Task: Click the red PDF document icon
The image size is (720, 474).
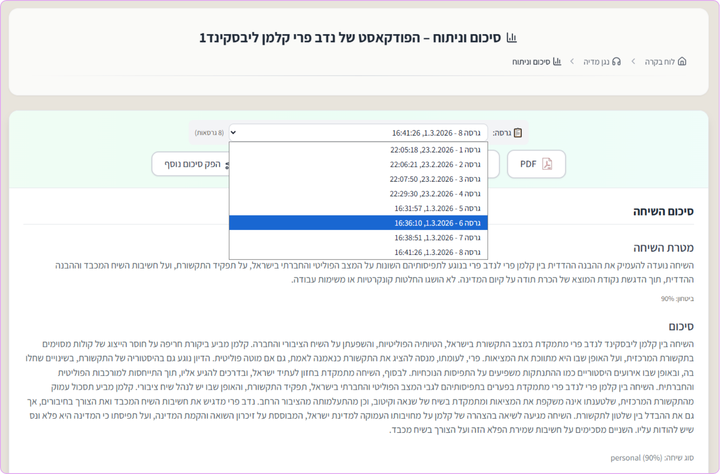Action: pos(547,164)
